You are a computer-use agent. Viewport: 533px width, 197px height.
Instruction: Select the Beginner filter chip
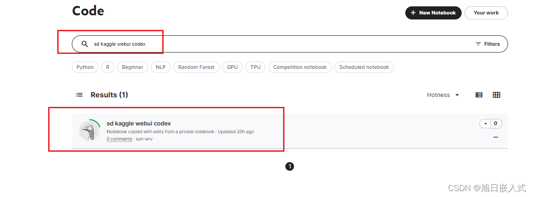pyautogui.click(x=133, y=67)
